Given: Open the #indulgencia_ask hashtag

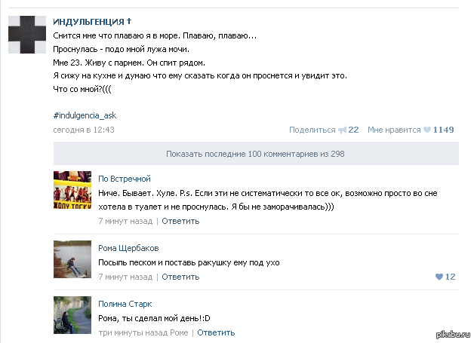Looking at the screenshot, I should pyautogui.click(x=85, y=115).
